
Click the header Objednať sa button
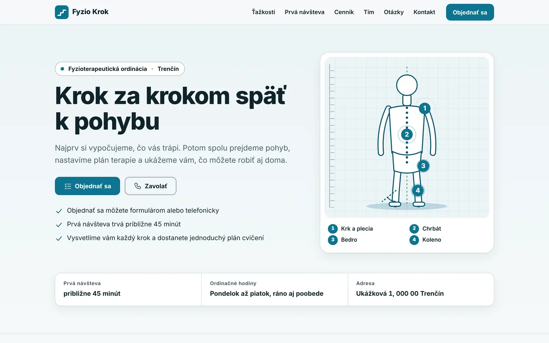(470, 12)
